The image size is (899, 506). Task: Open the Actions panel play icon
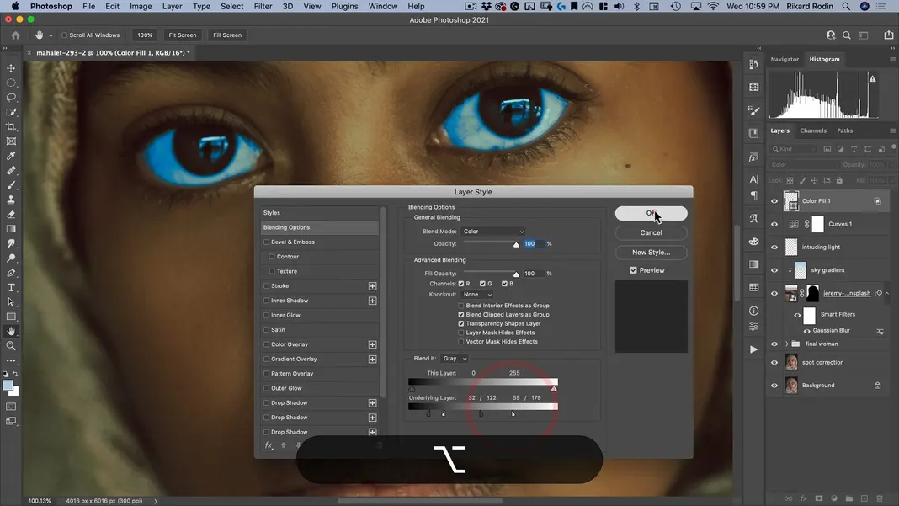point(753,349)
